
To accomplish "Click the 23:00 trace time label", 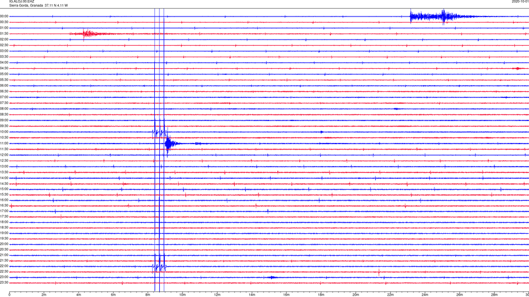I will (4, 277).
